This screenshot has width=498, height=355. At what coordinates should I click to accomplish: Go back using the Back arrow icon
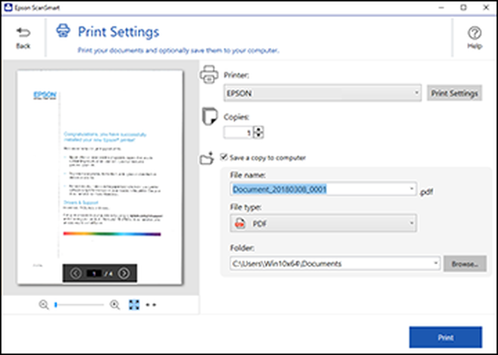(23, 32)
